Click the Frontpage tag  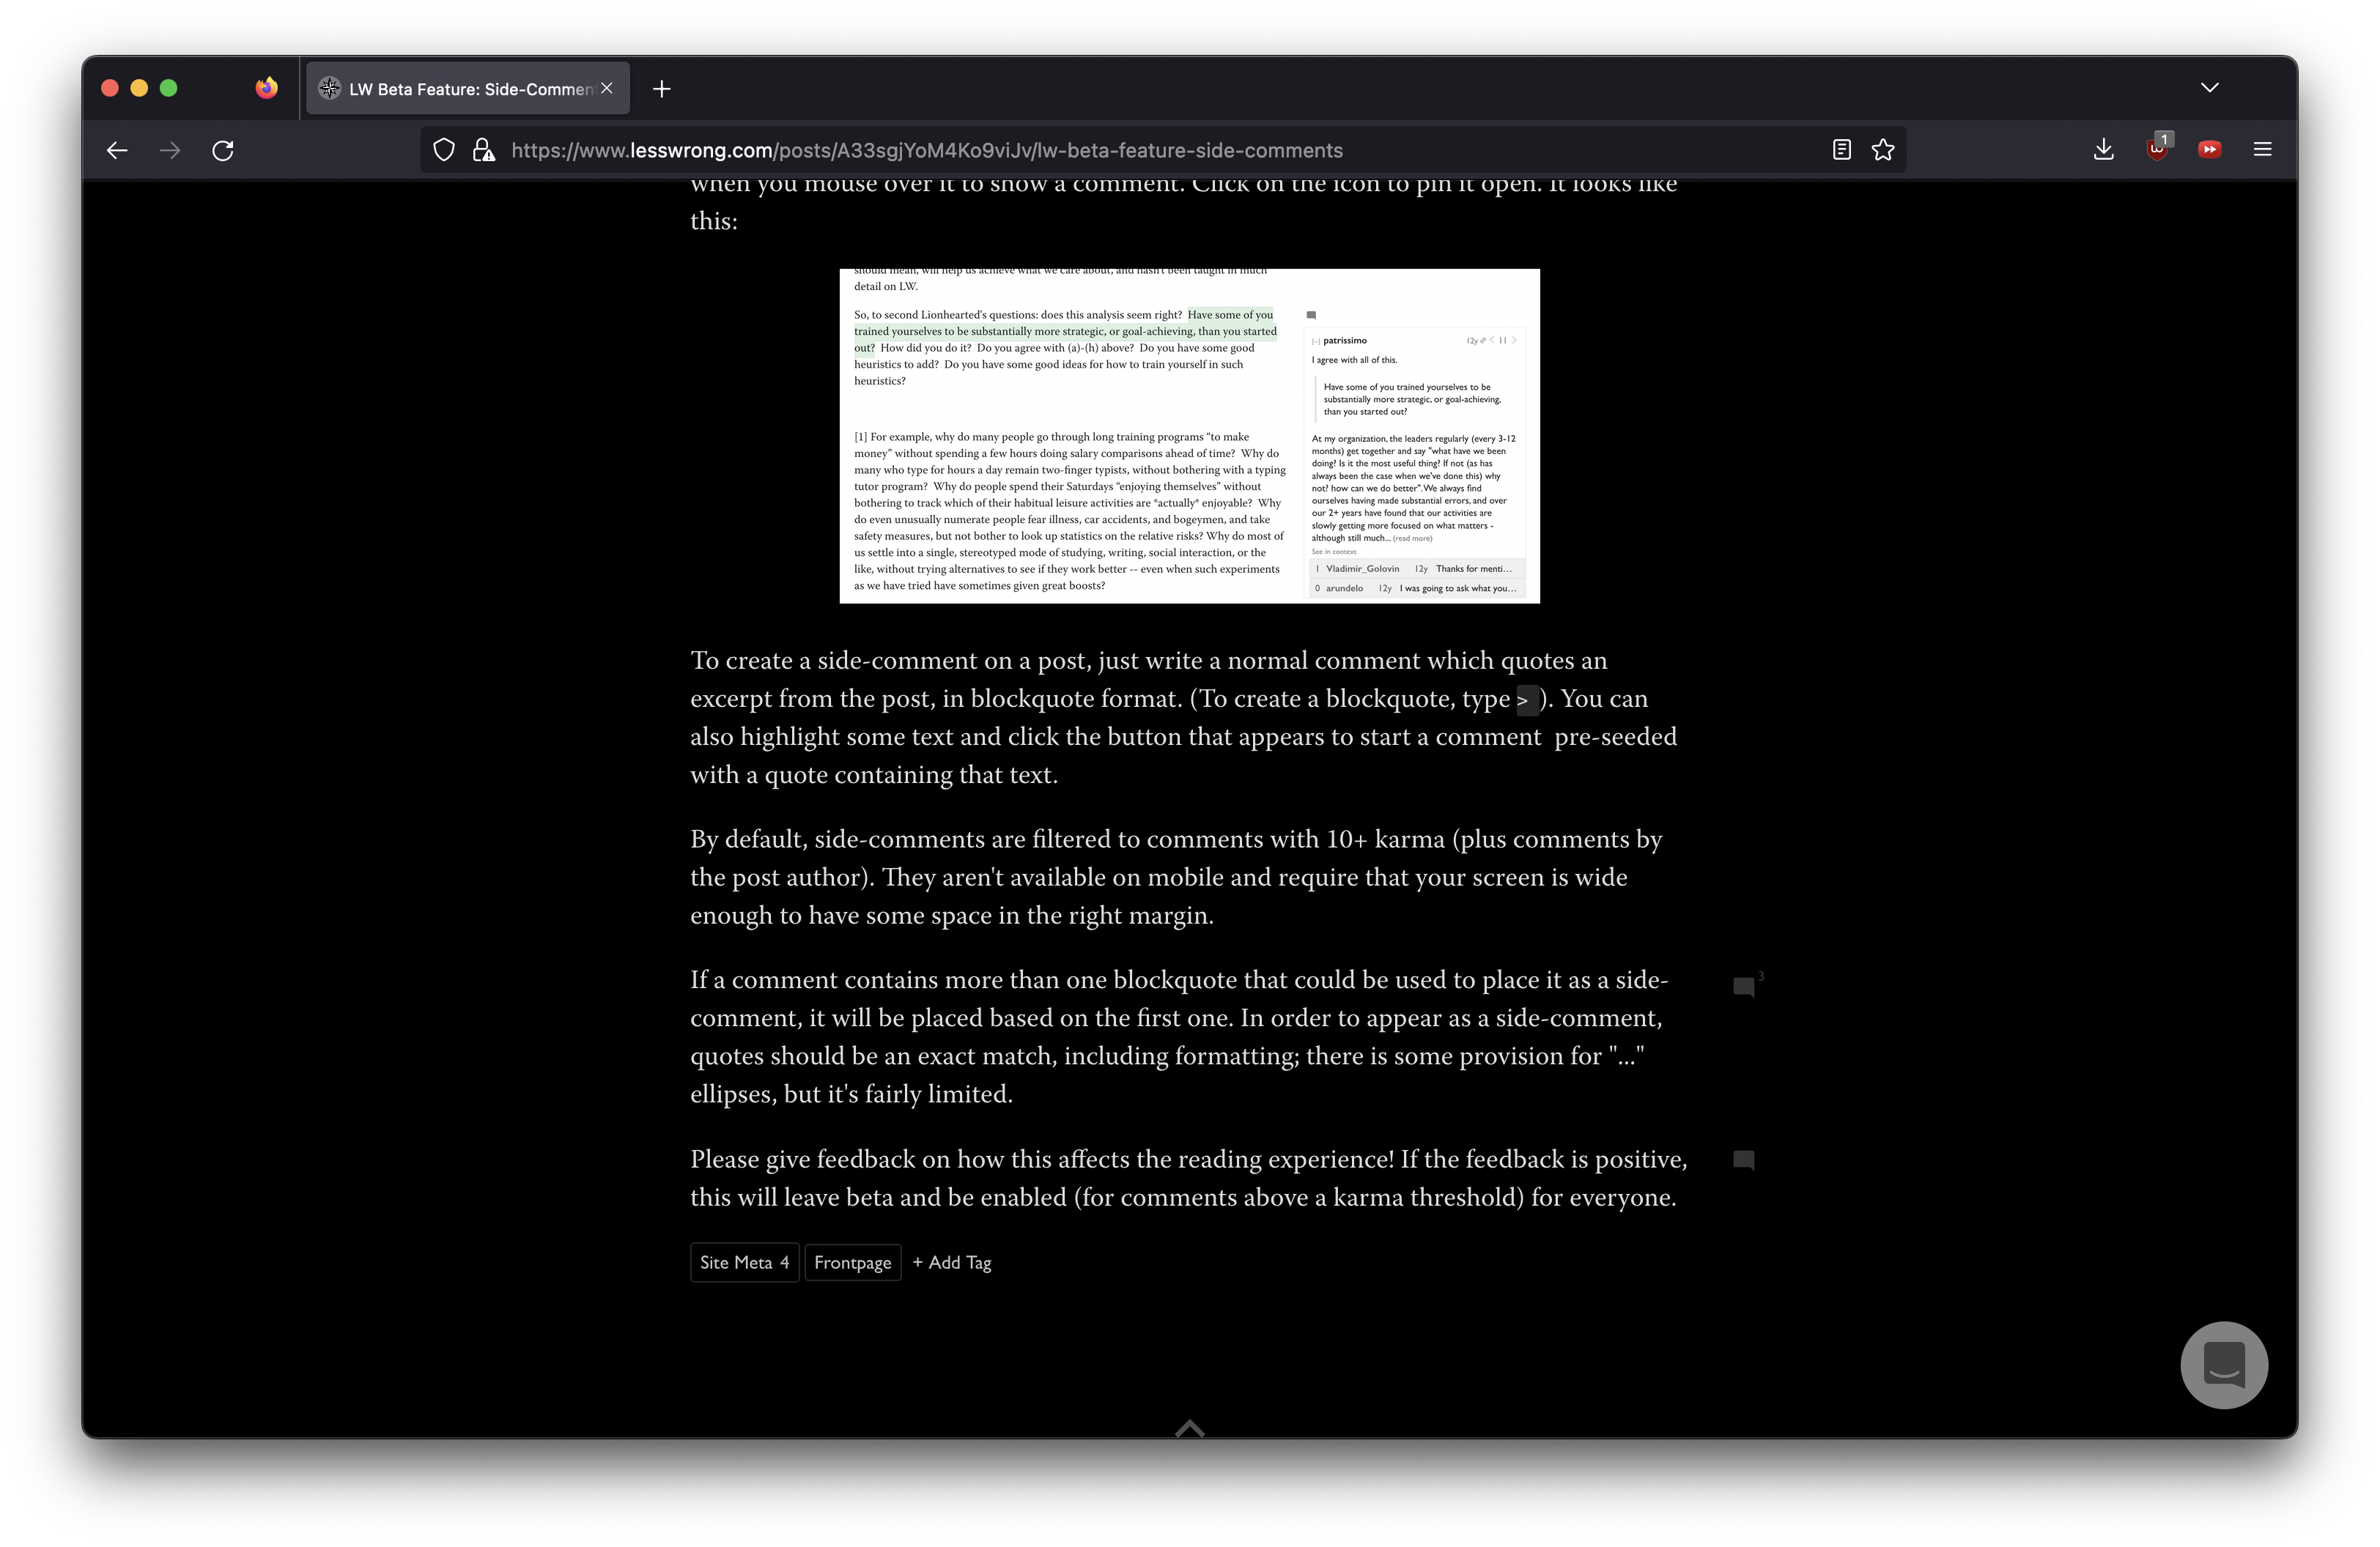tap(852, 1262)
